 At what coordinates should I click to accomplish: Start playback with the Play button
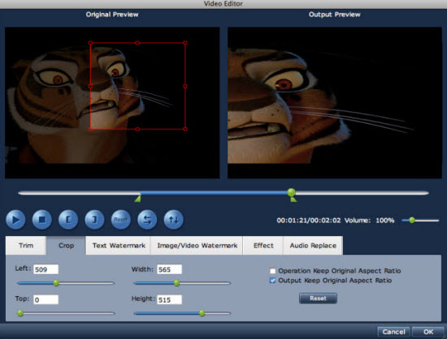pos(15,220)
